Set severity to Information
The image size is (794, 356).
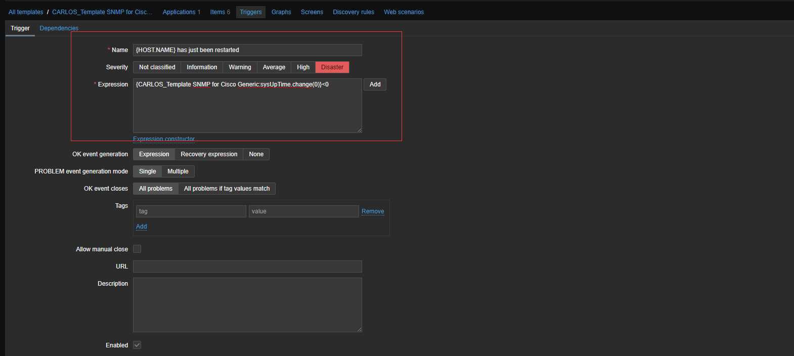(202, 67)
